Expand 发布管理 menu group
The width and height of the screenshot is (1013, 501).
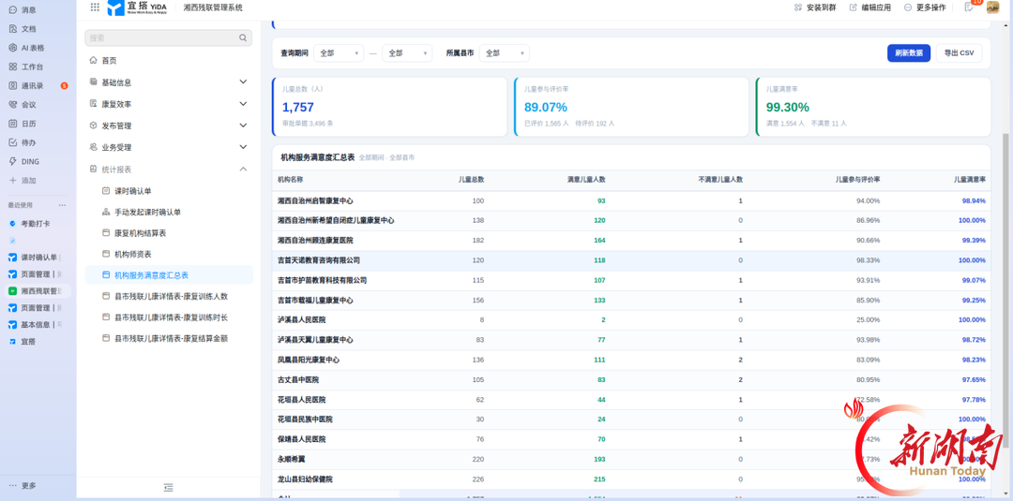[169, 125]
